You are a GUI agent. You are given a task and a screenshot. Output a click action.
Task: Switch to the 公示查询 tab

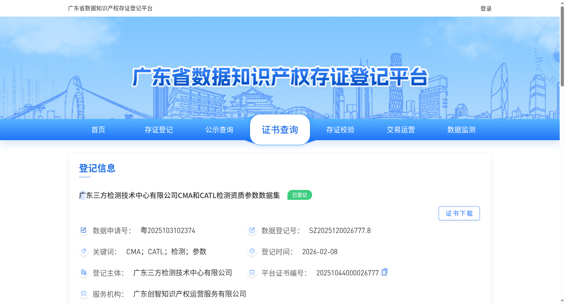point(219,130)
